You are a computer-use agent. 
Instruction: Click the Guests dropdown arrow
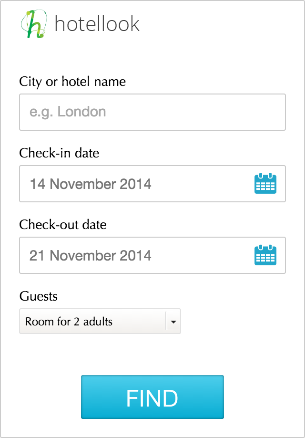pyautogui.click(x=173, y=322)
